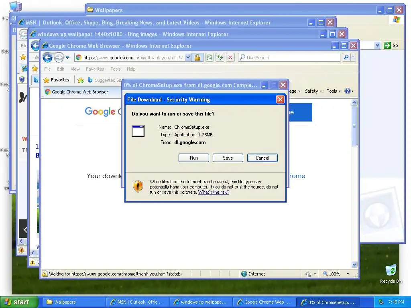Click the security shield warning icon in dialog
The image size is (411, 308).
click(x=138, y=186)
